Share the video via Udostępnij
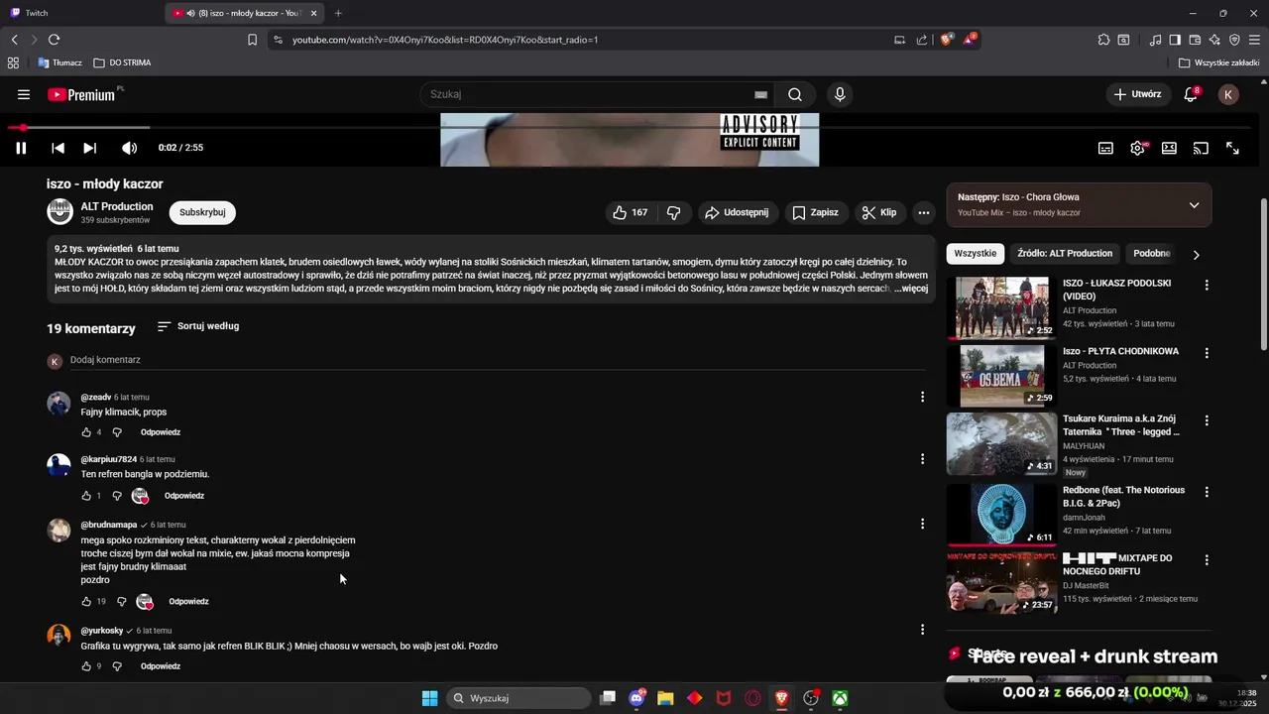The width and height of the screenshot is (1269, 714). [x=737, y=212]
